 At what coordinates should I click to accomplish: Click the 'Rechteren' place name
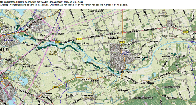click(148, 83)
